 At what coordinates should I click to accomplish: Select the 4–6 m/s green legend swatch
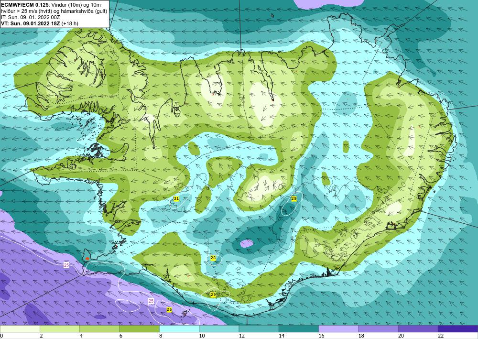pos(99,329)
